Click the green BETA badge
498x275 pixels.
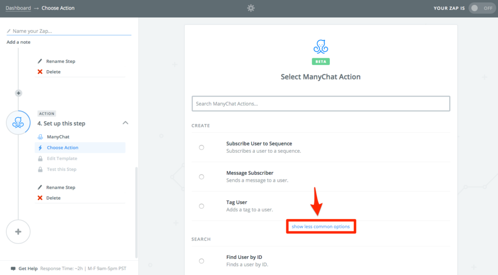(321, 62)
